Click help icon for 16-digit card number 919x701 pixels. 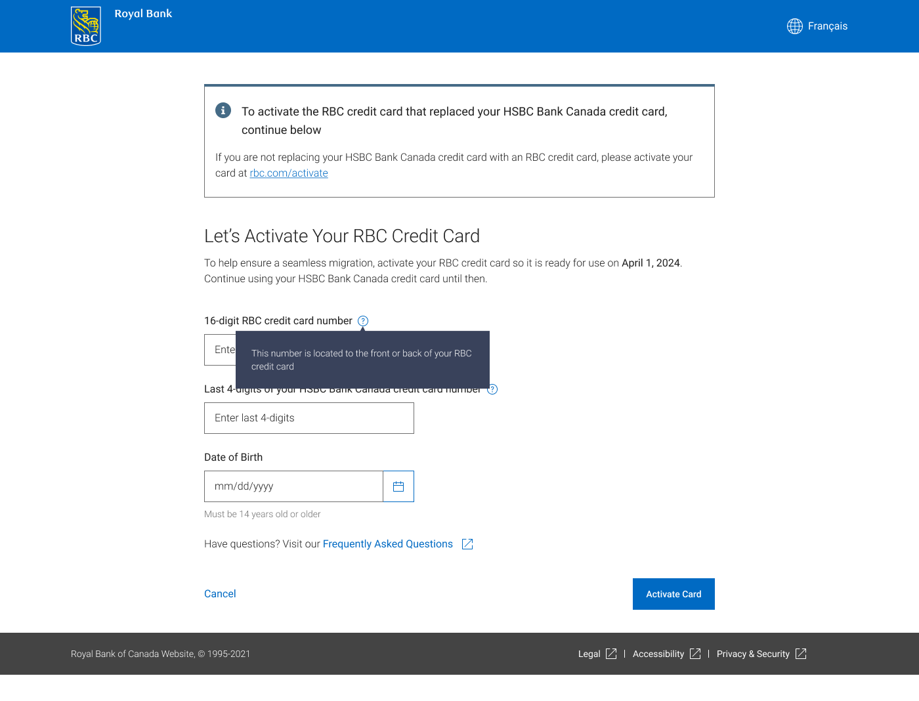363,321
